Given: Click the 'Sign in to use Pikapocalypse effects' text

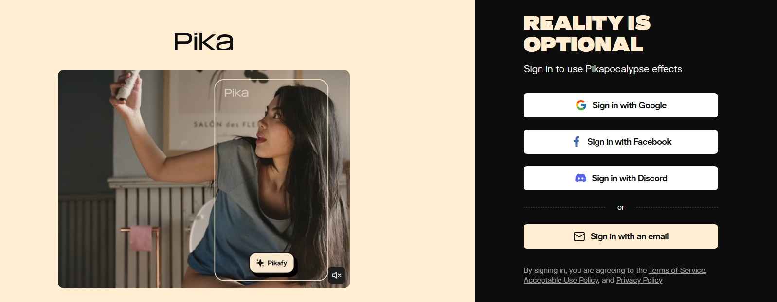Looking at the screenshot, I should (x=603, y=69).
